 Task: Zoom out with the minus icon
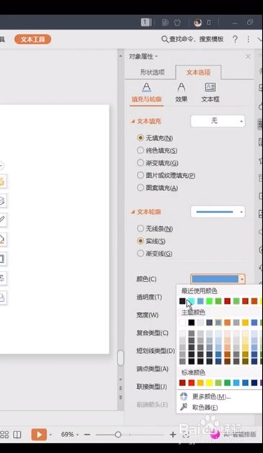point(87,434)
